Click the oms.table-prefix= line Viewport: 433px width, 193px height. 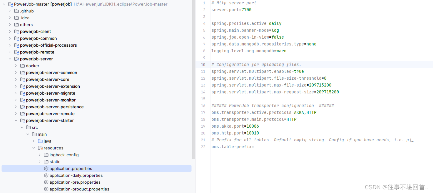point(233,147)
